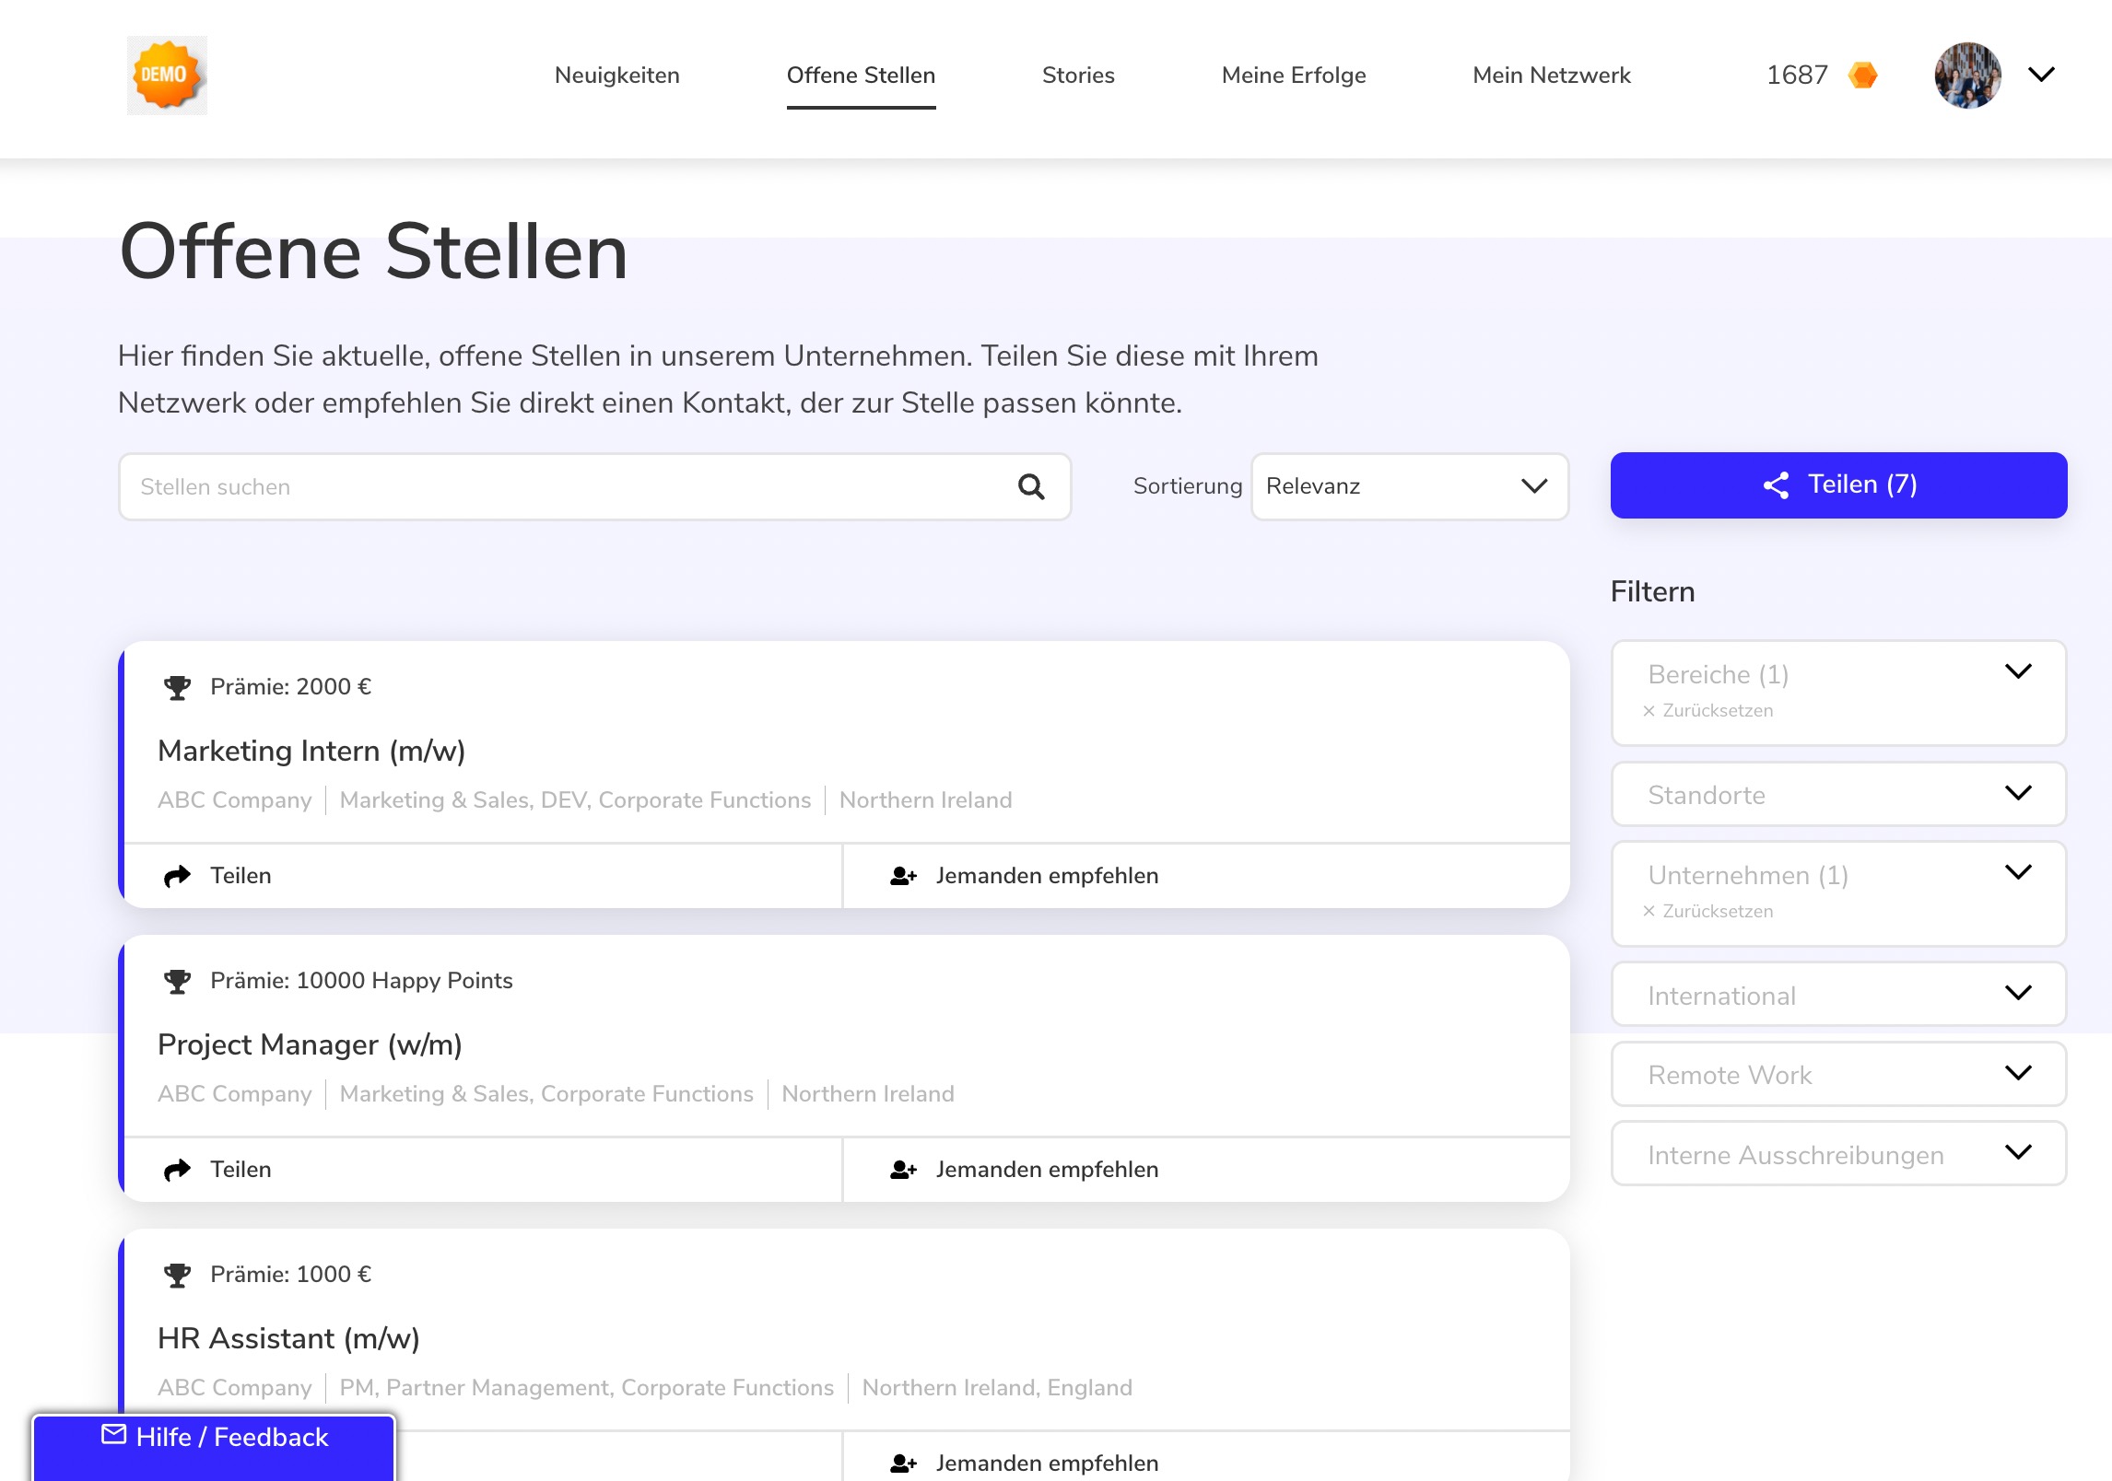Click the orange hexagon points icon
2112x1481 pixels.
coord(1862,76)
